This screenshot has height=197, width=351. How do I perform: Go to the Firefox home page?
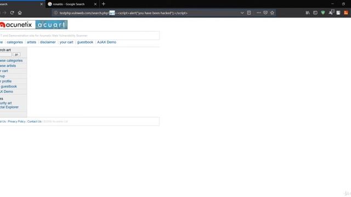(x=20, y=13)
